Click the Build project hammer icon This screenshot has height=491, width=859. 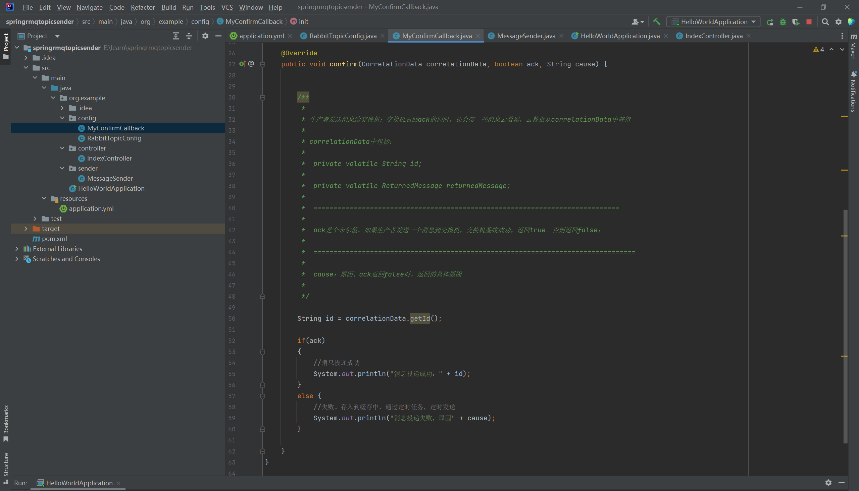pyautogui.click(x=656, y=21)
